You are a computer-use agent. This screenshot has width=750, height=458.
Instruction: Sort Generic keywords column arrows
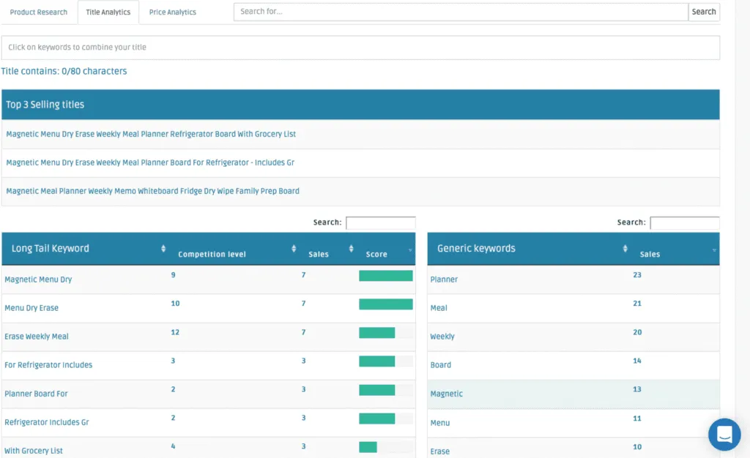point(625,249)
